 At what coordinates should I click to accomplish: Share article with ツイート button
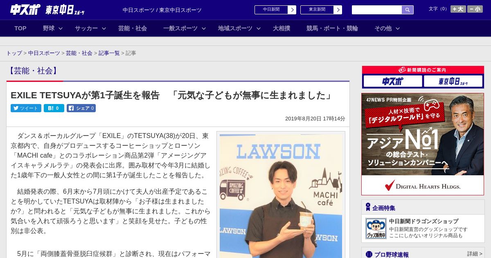pos(26,108)
